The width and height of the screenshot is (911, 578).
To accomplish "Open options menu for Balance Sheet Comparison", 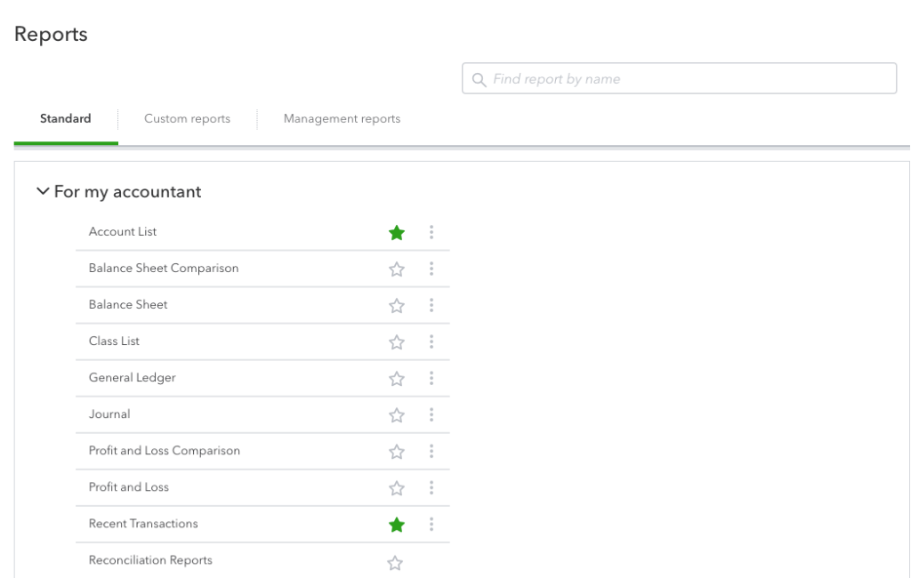I will coord(431,268).
